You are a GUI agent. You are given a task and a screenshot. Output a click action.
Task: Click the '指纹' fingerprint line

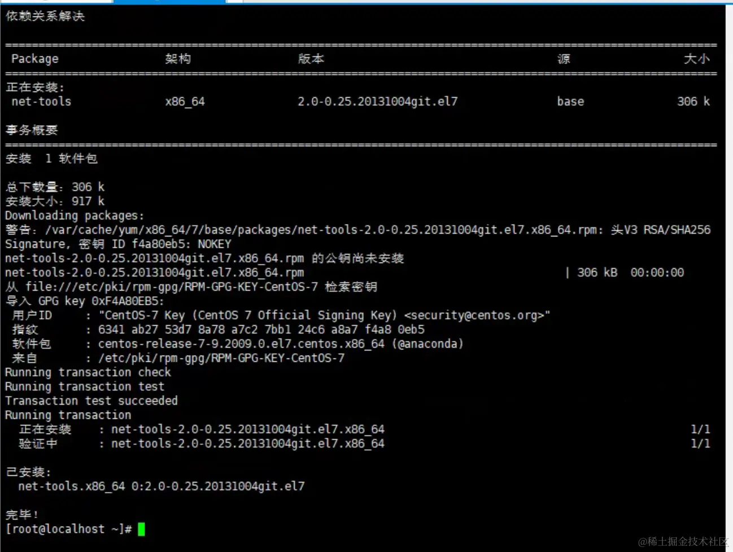coord(218,330)
